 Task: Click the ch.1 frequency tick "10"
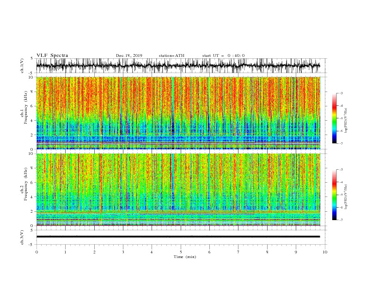click(31, 77)
